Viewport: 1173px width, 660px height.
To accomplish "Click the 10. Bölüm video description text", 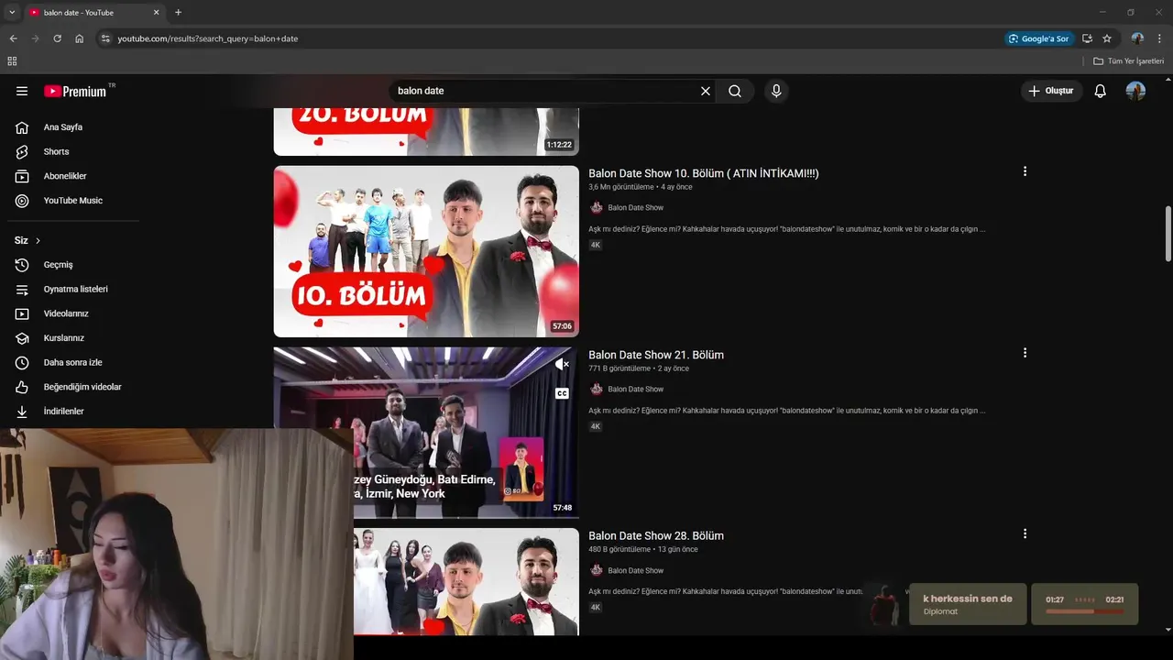I will pos(787,229).
